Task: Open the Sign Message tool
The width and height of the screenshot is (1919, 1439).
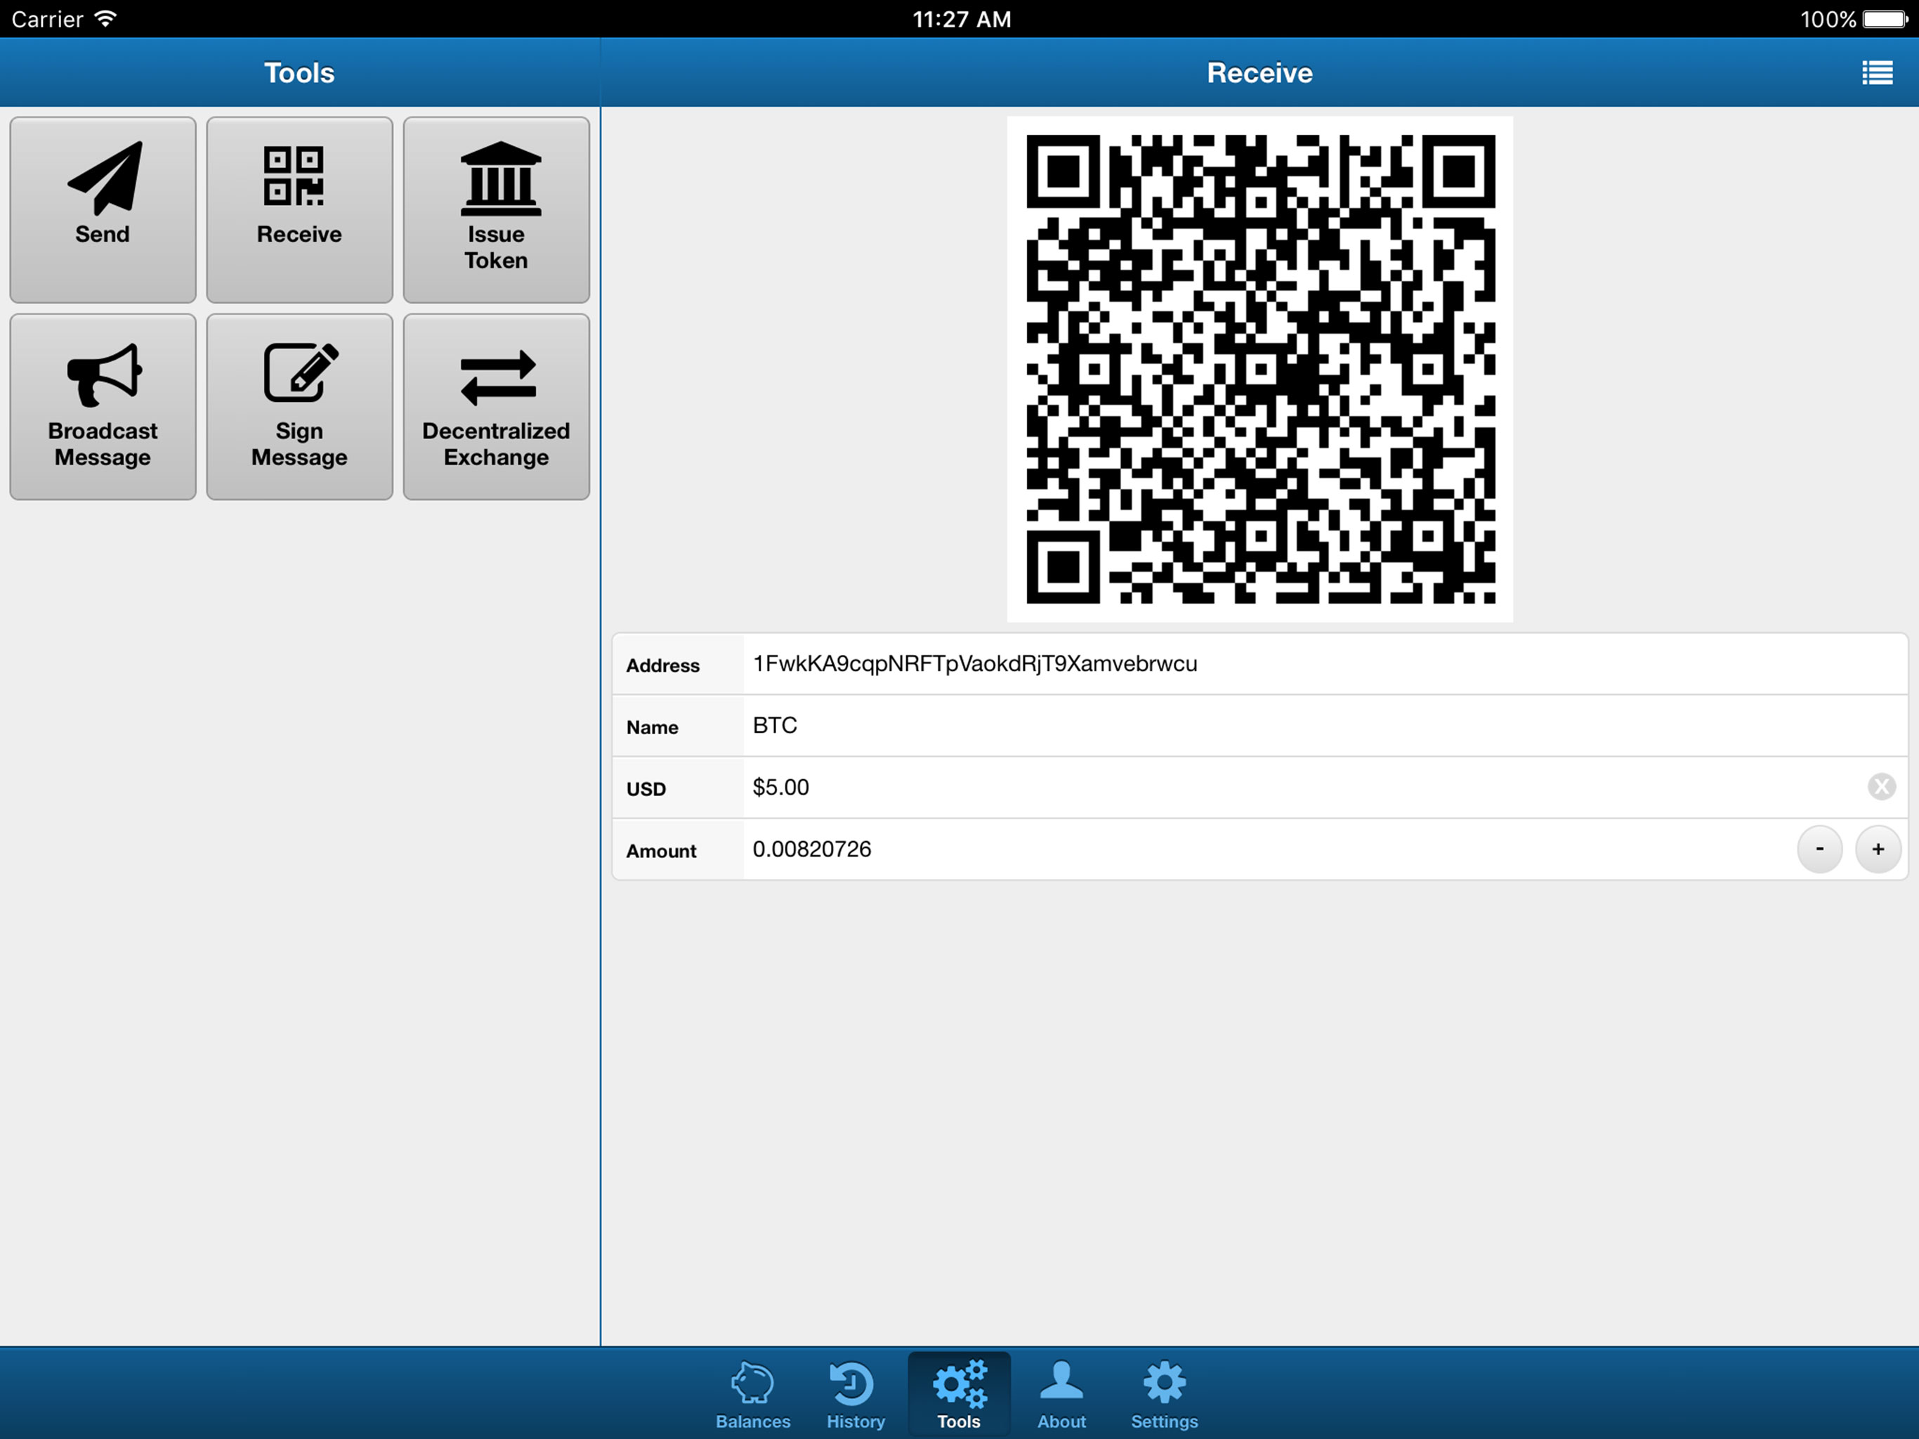Action: 299,407
